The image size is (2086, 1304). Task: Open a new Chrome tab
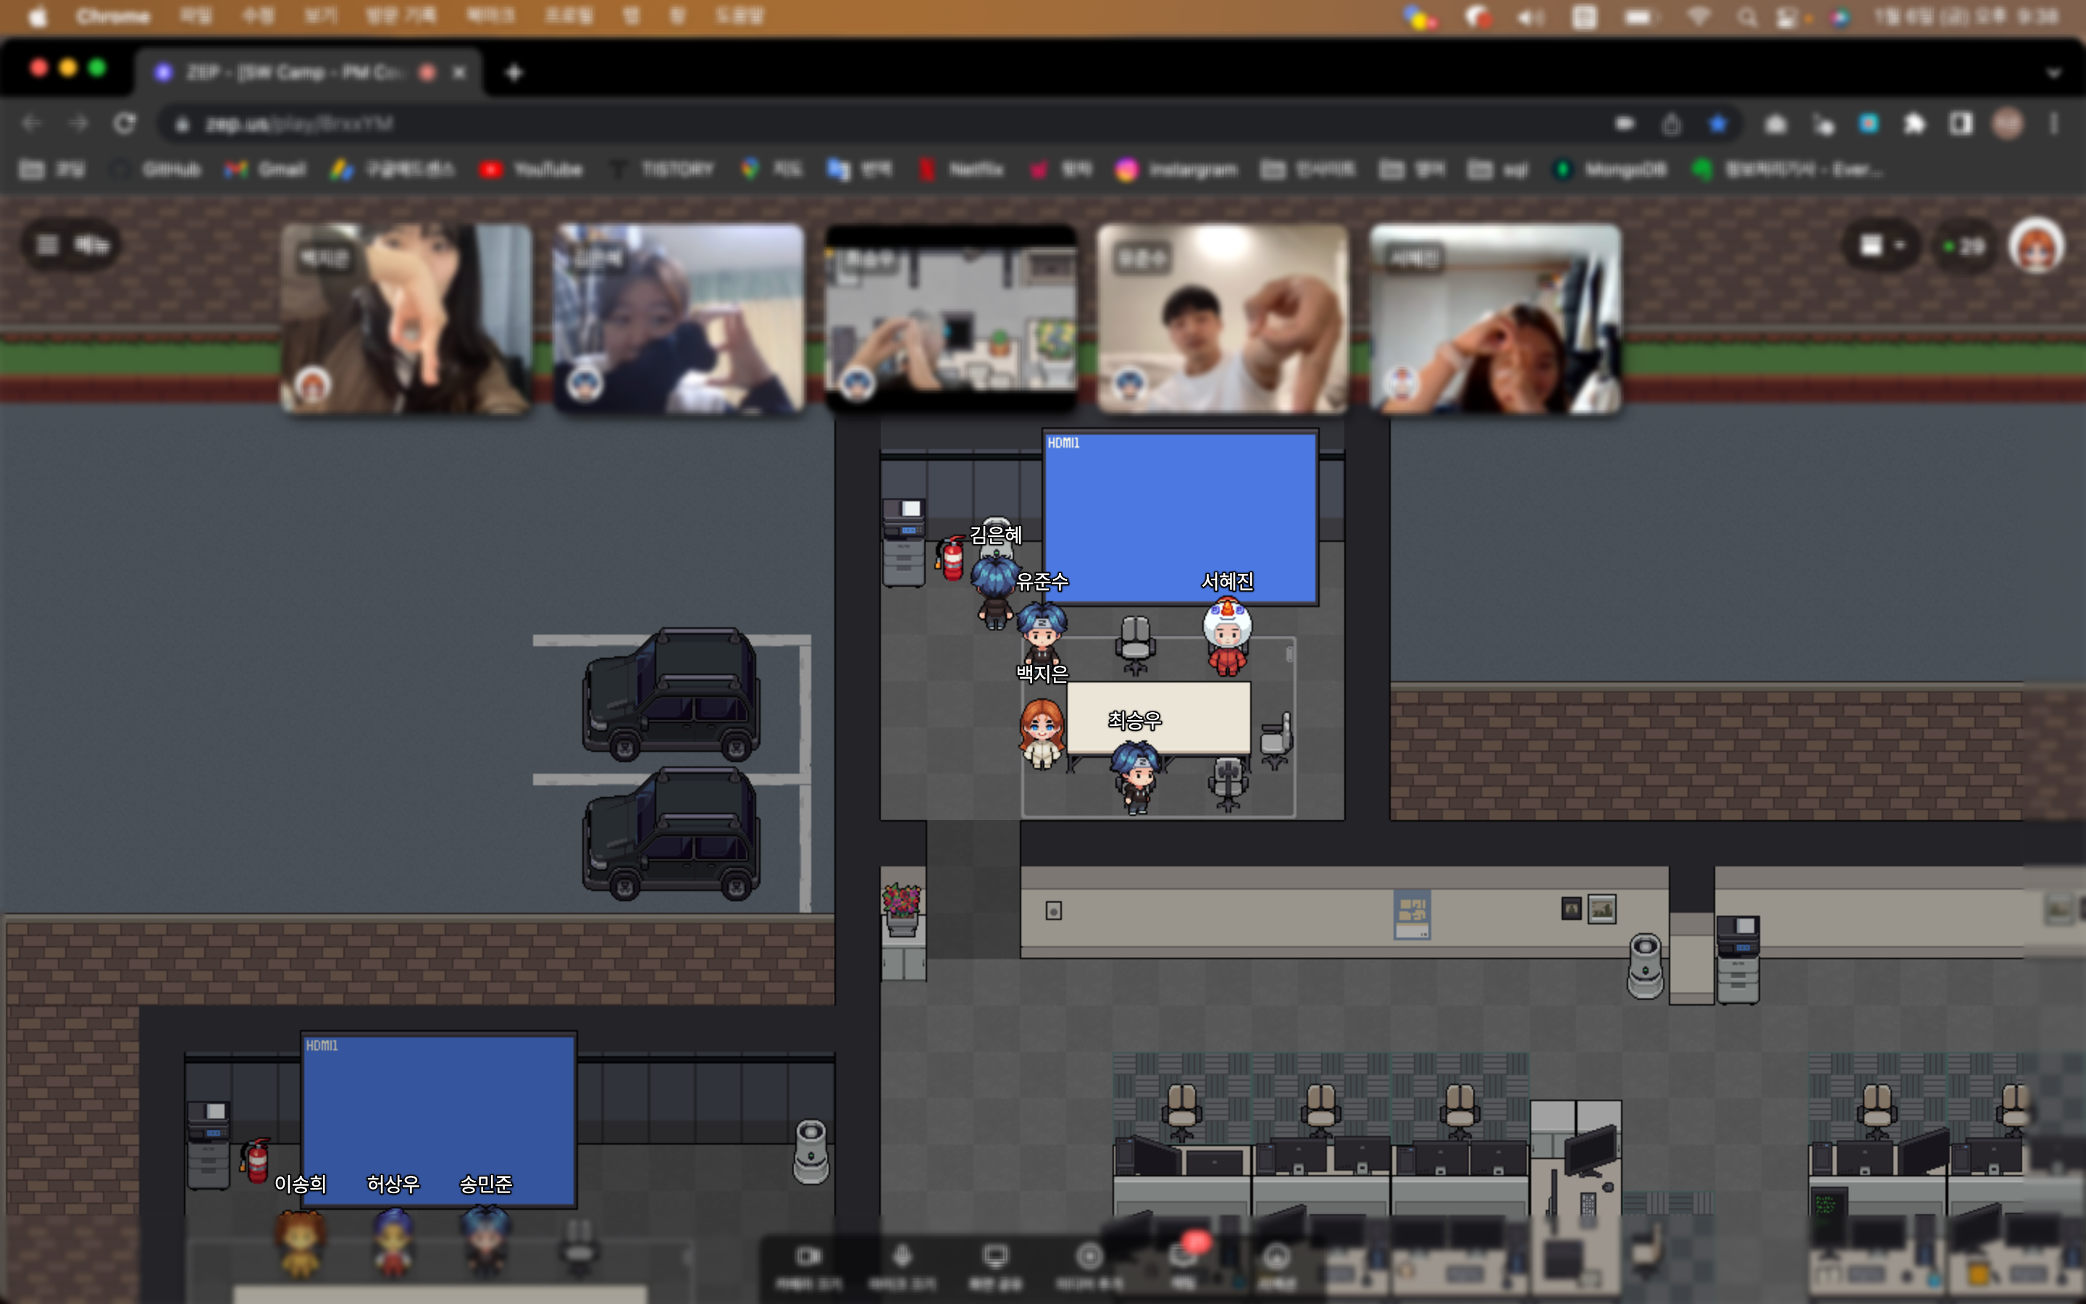coord(514,73)
